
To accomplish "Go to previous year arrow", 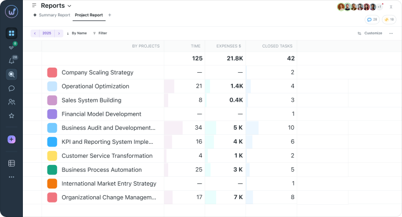I will pos(35,33).
